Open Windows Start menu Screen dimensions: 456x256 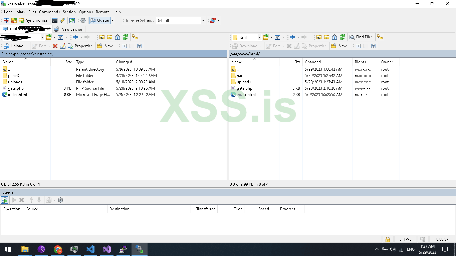point(8,249)
